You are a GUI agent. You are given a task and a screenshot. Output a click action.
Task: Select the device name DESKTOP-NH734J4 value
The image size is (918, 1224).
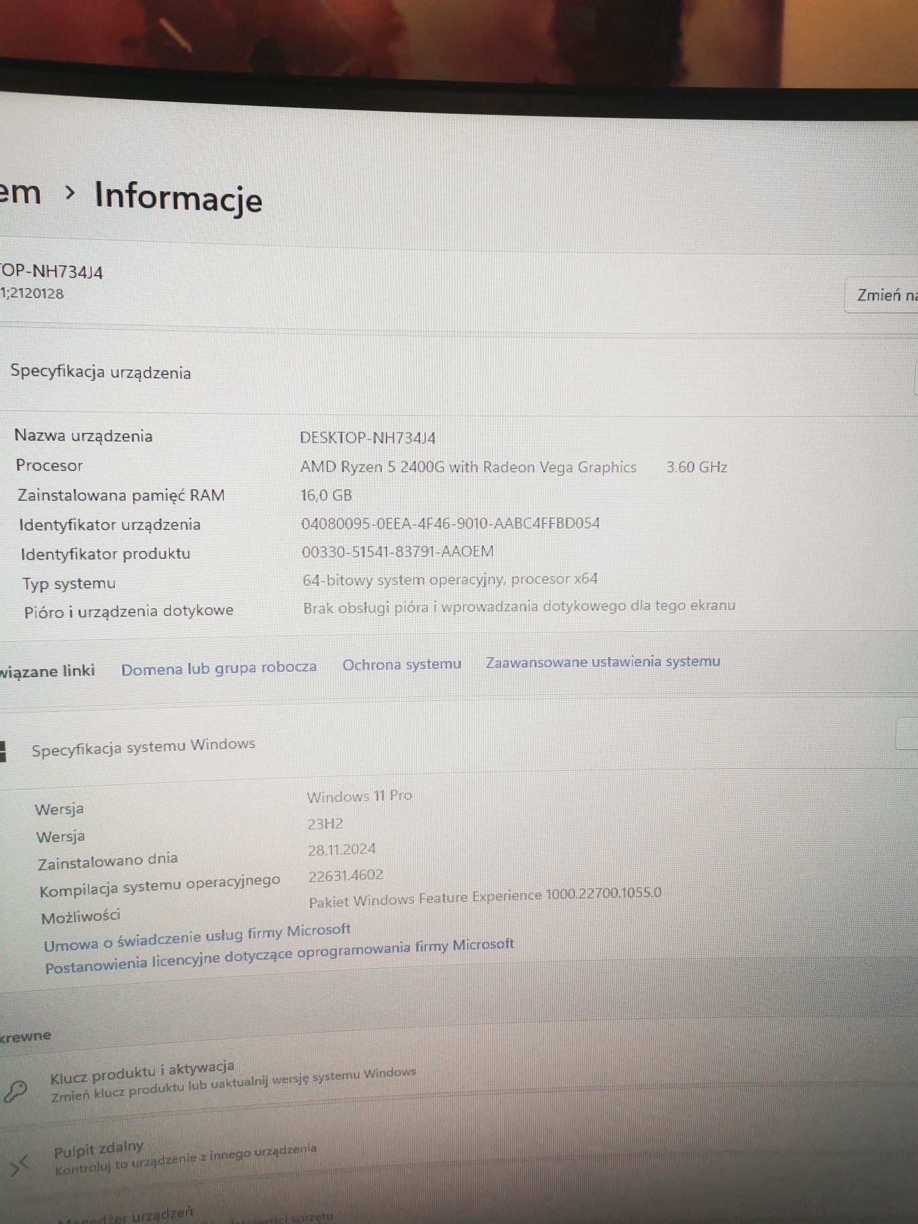click(368, 438)
